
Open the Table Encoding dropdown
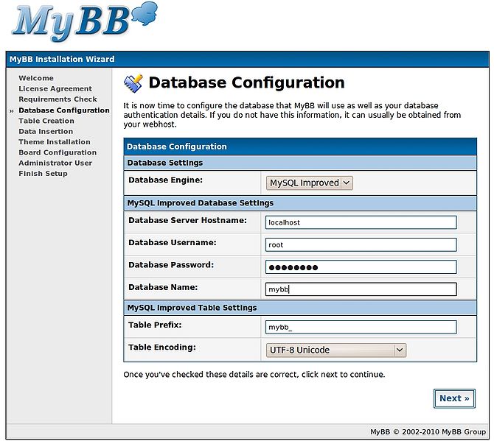336,350
